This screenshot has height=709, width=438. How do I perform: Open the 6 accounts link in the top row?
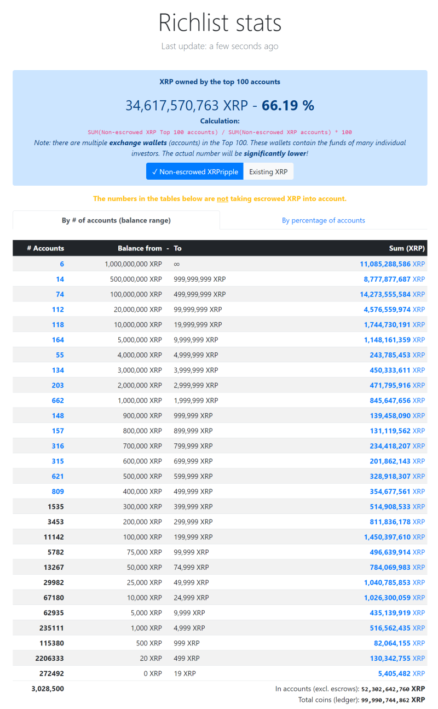tap(62, 264)
